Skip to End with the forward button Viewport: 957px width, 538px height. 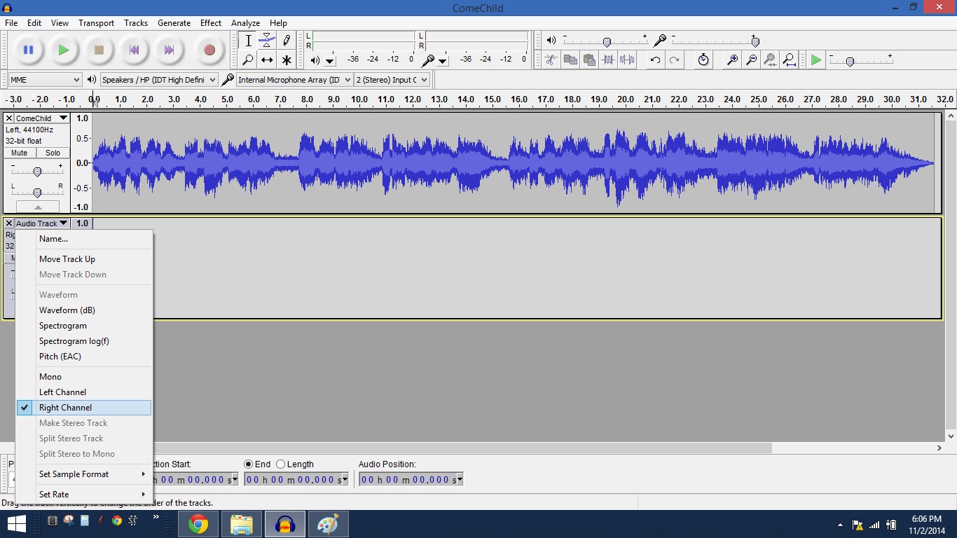point(169,50)
